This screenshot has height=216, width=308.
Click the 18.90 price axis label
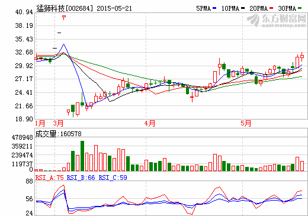(x=24, y=119)
